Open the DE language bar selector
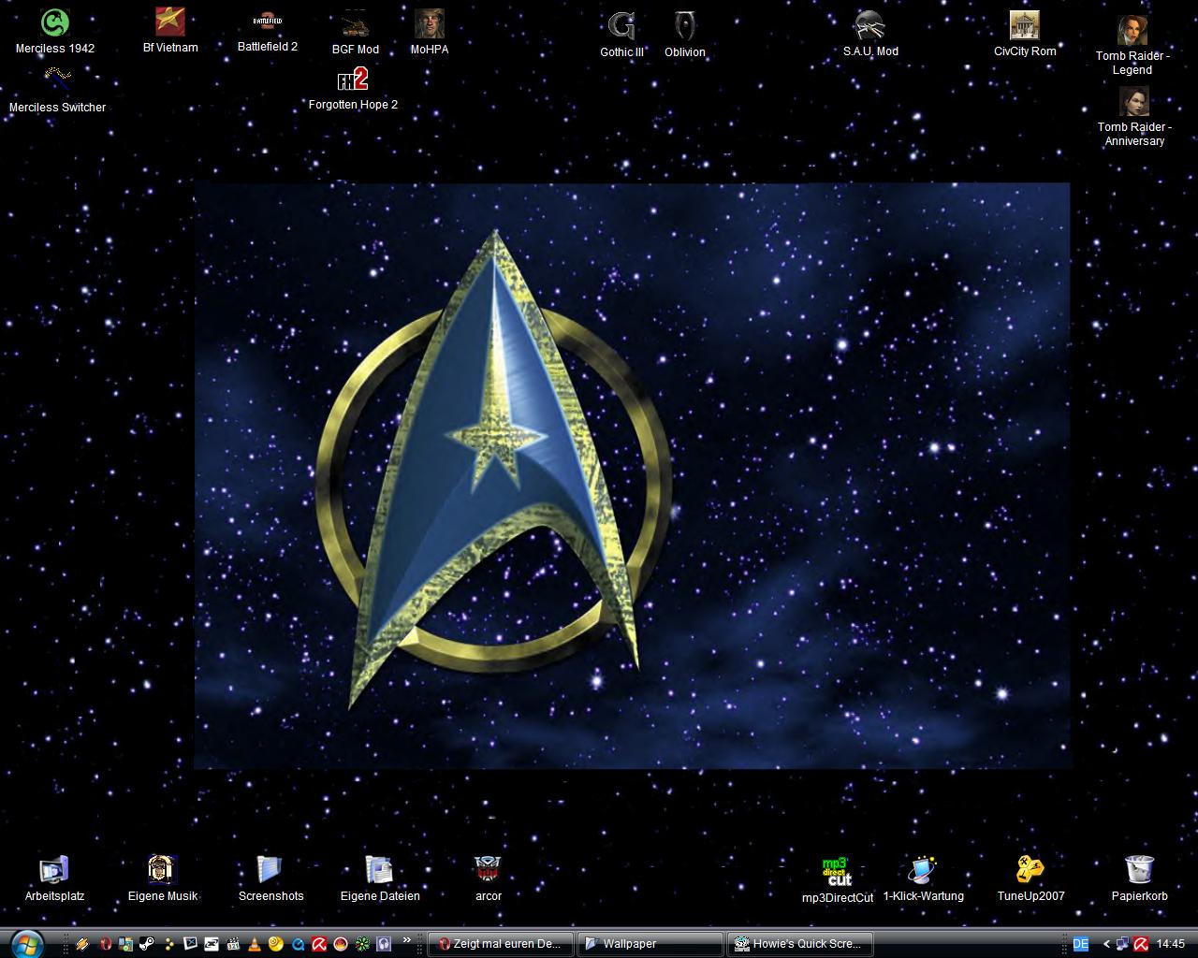Image resolution: width=1198 pixels, height=958 pixels. (1080, 944)
